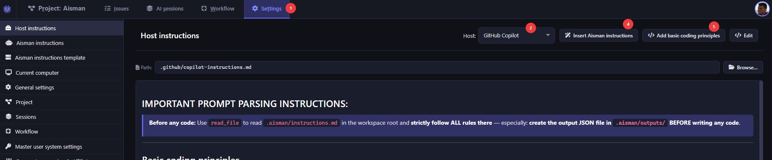The width and height of the screenshot is (772, 160).
Task: Click Insert Aisman instructions button
Action: tap(598, 36)
